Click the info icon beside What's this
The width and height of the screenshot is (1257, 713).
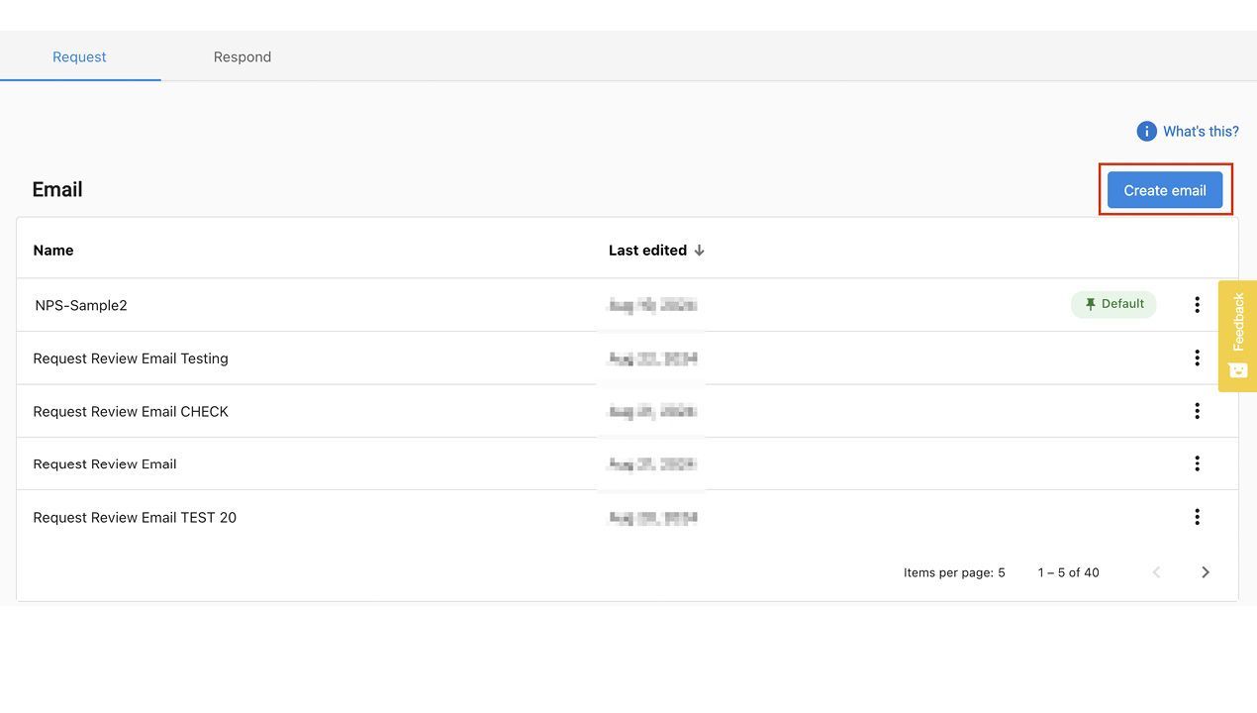[x=1146, y=132]
